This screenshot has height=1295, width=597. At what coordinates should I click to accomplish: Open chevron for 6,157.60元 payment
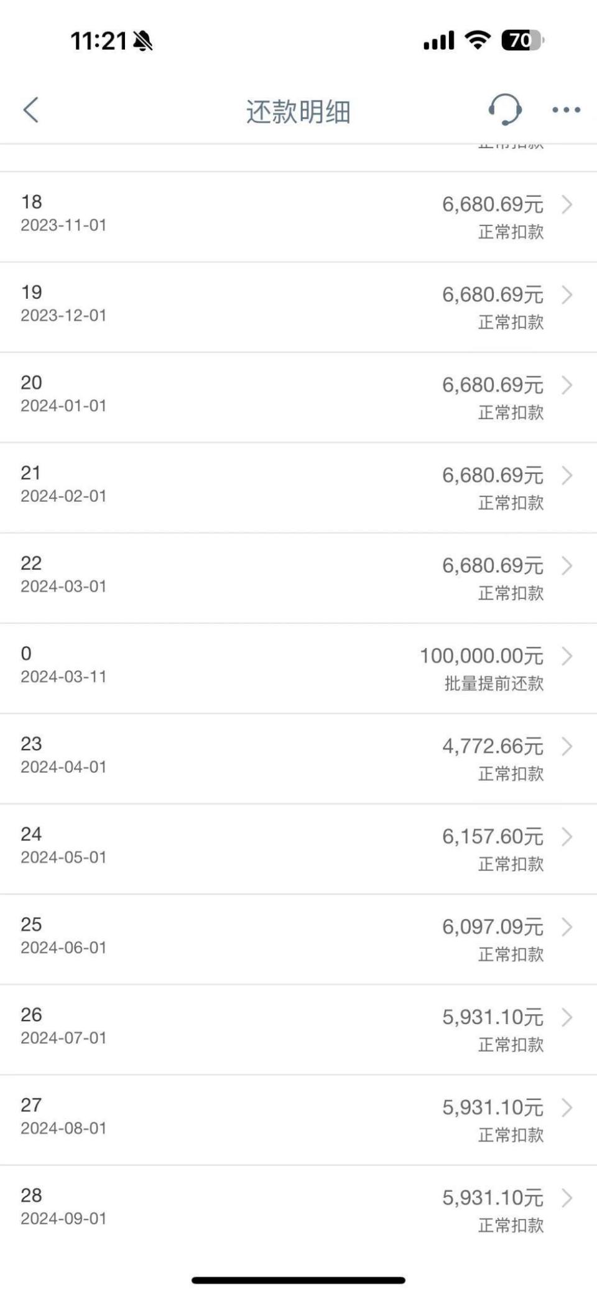tap(567, 836)
